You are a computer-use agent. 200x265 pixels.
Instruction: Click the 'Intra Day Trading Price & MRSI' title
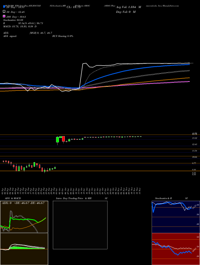click(x=82, y=198)
